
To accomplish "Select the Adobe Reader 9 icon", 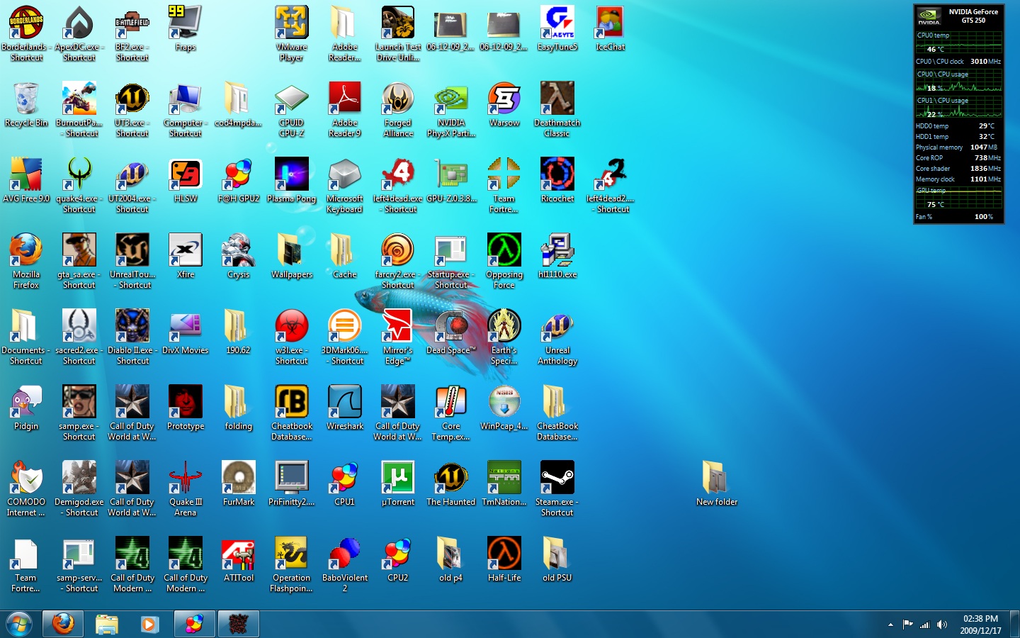I will [x=345, y=99].
